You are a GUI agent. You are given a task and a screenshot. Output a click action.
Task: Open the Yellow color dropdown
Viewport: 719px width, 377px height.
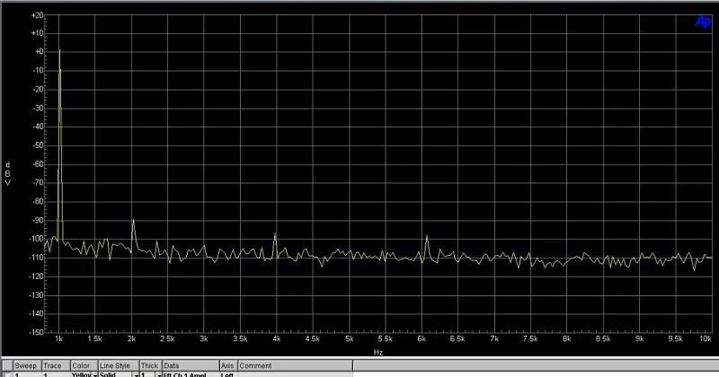[95, 374]
